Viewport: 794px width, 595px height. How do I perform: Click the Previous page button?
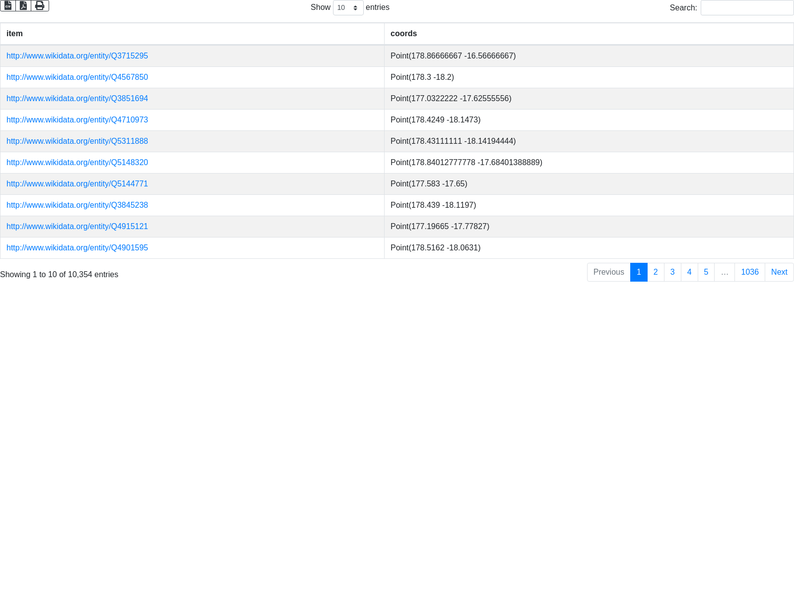[x=608, y=272]
